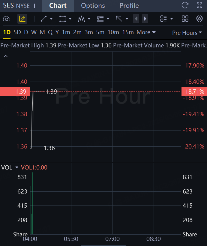Select the trend line drawing tool
Image resolution: width=207 pixels, height=246 pixels.
tap(44, 19)
